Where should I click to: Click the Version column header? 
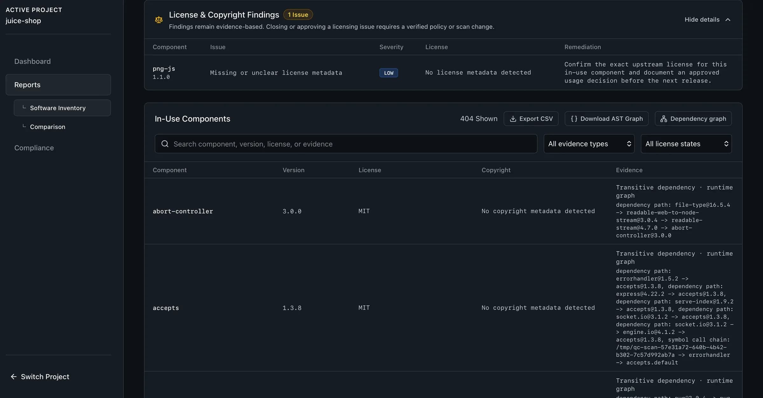coord(293,170)
